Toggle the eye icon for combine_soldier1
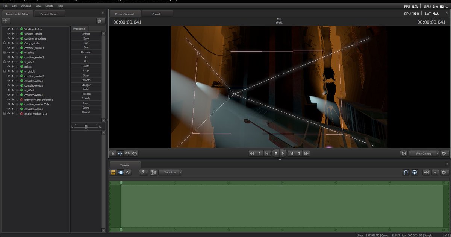The width and height of the screenshot is (451, 237). tap(9, 48)
